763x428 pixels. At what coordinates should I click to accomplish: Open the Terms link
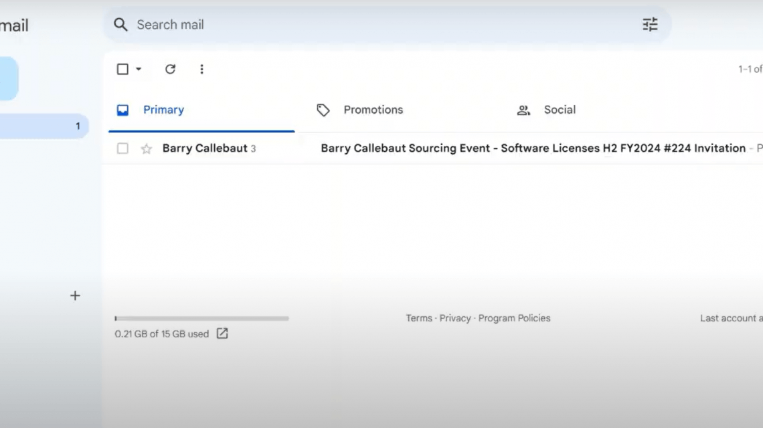click(x=419, y=318)
